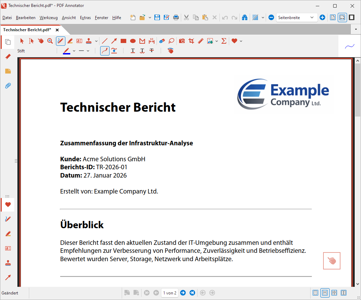Pick the Snapshot camera tool
The width and height of the screenshot is (361, 300).
[x=182, y=41]
